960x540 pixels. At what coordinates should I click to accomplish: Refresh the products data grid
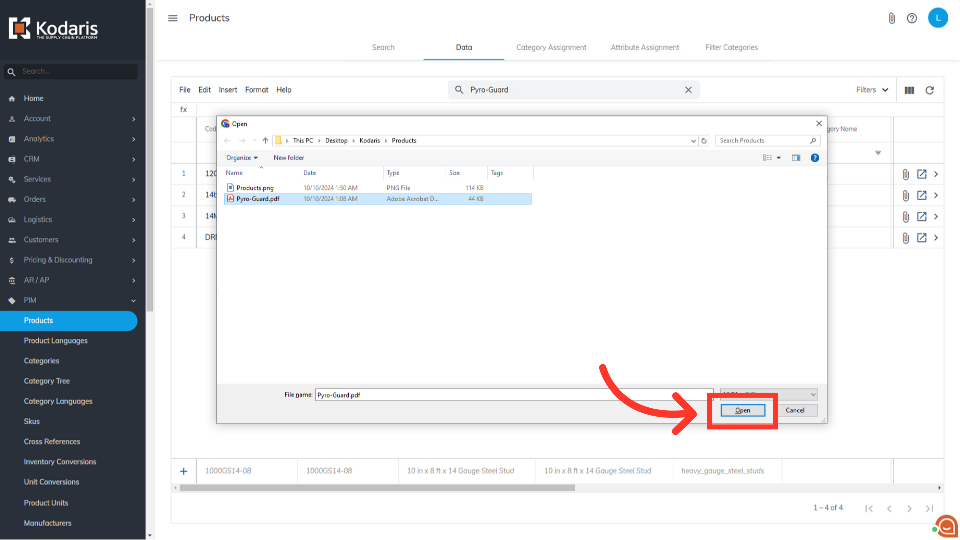pos(929,90)
